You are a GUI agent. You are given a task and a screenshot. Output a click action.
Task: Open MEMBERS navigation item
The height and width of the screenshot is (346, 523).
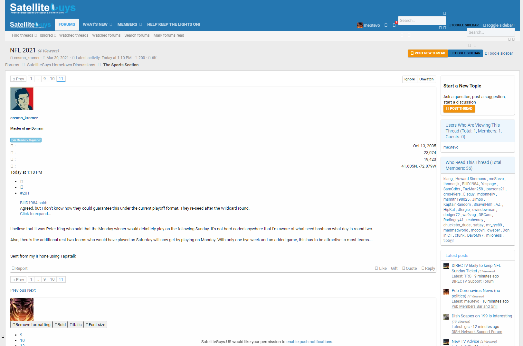[127, 24]
